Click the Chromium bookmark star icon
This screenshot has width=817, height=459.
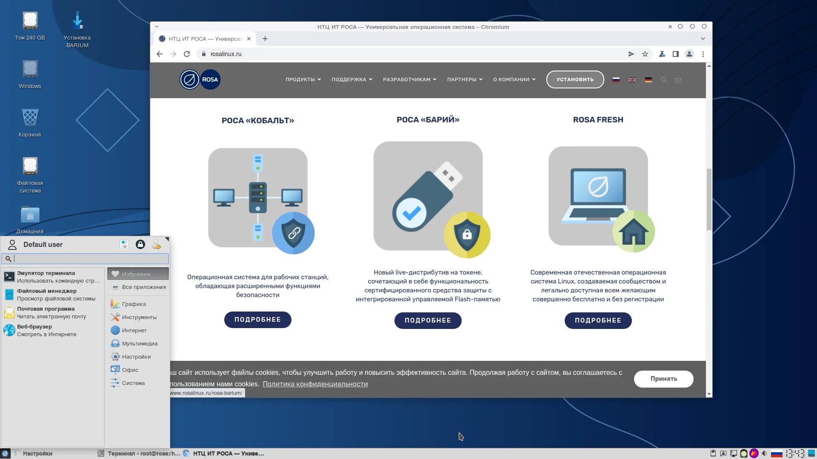645,54
